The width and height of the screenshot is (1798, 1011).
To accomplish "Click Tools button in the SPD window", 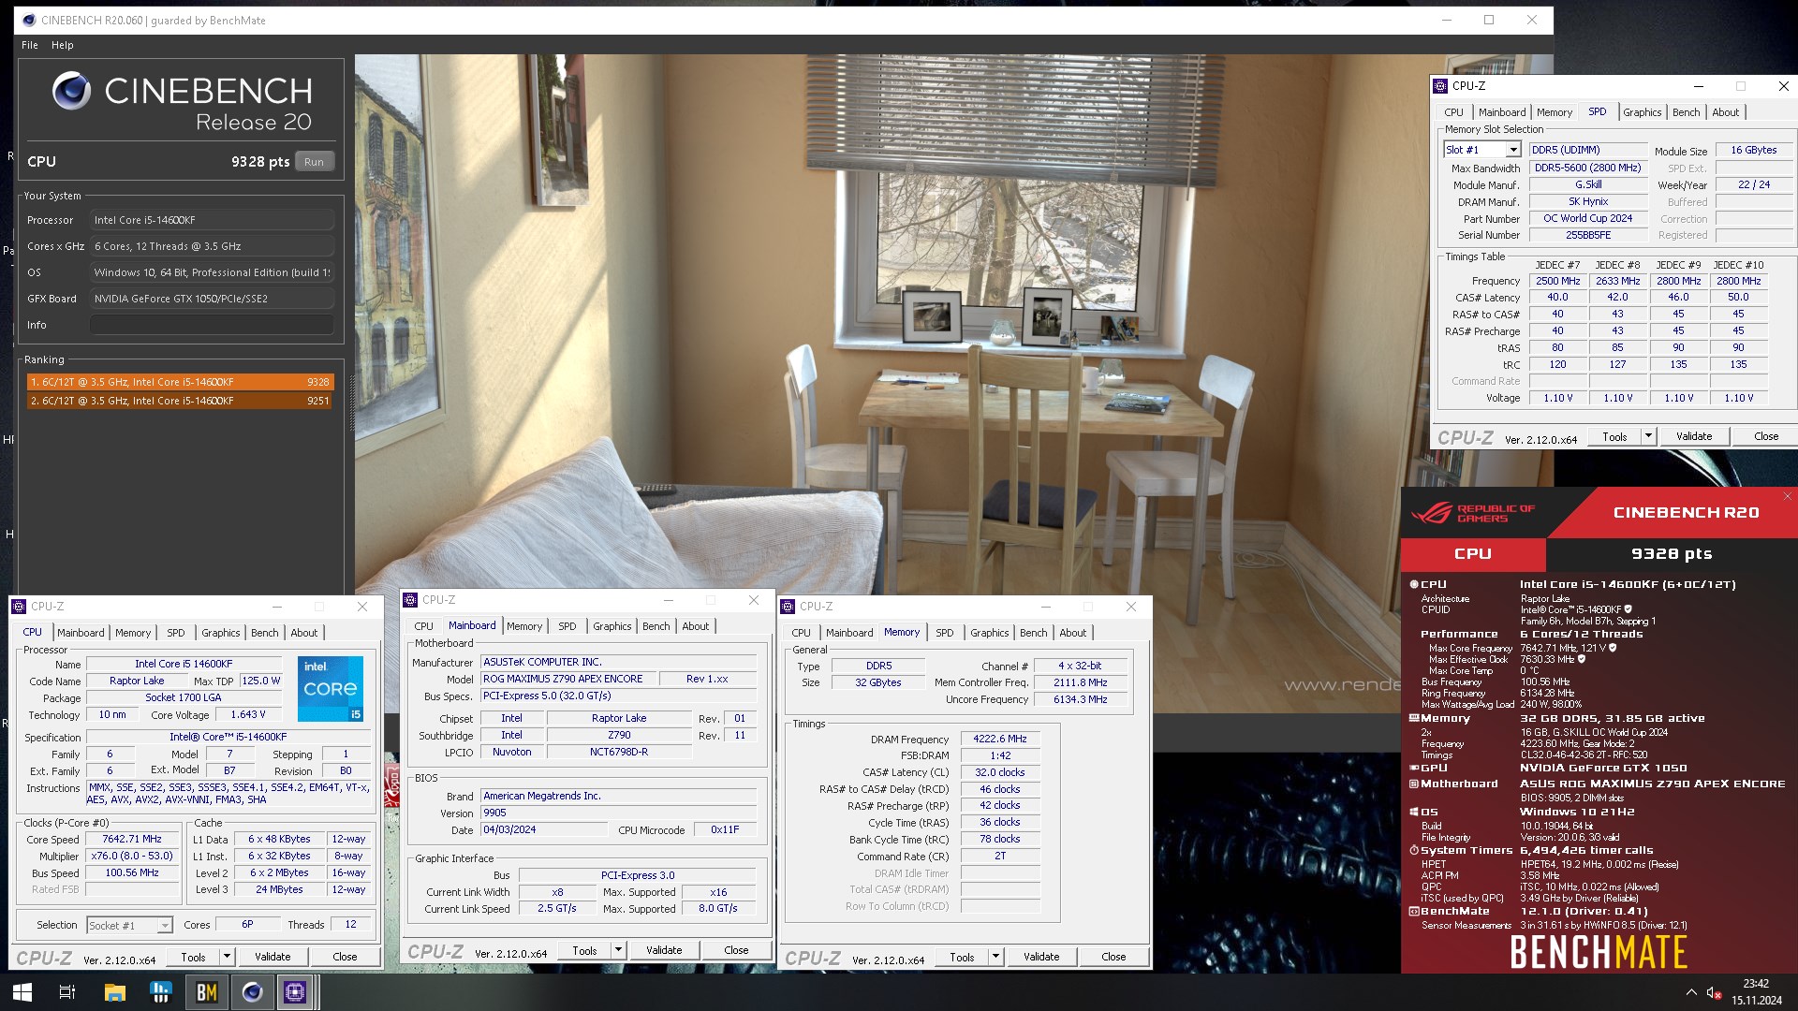I will (1614, 436).
